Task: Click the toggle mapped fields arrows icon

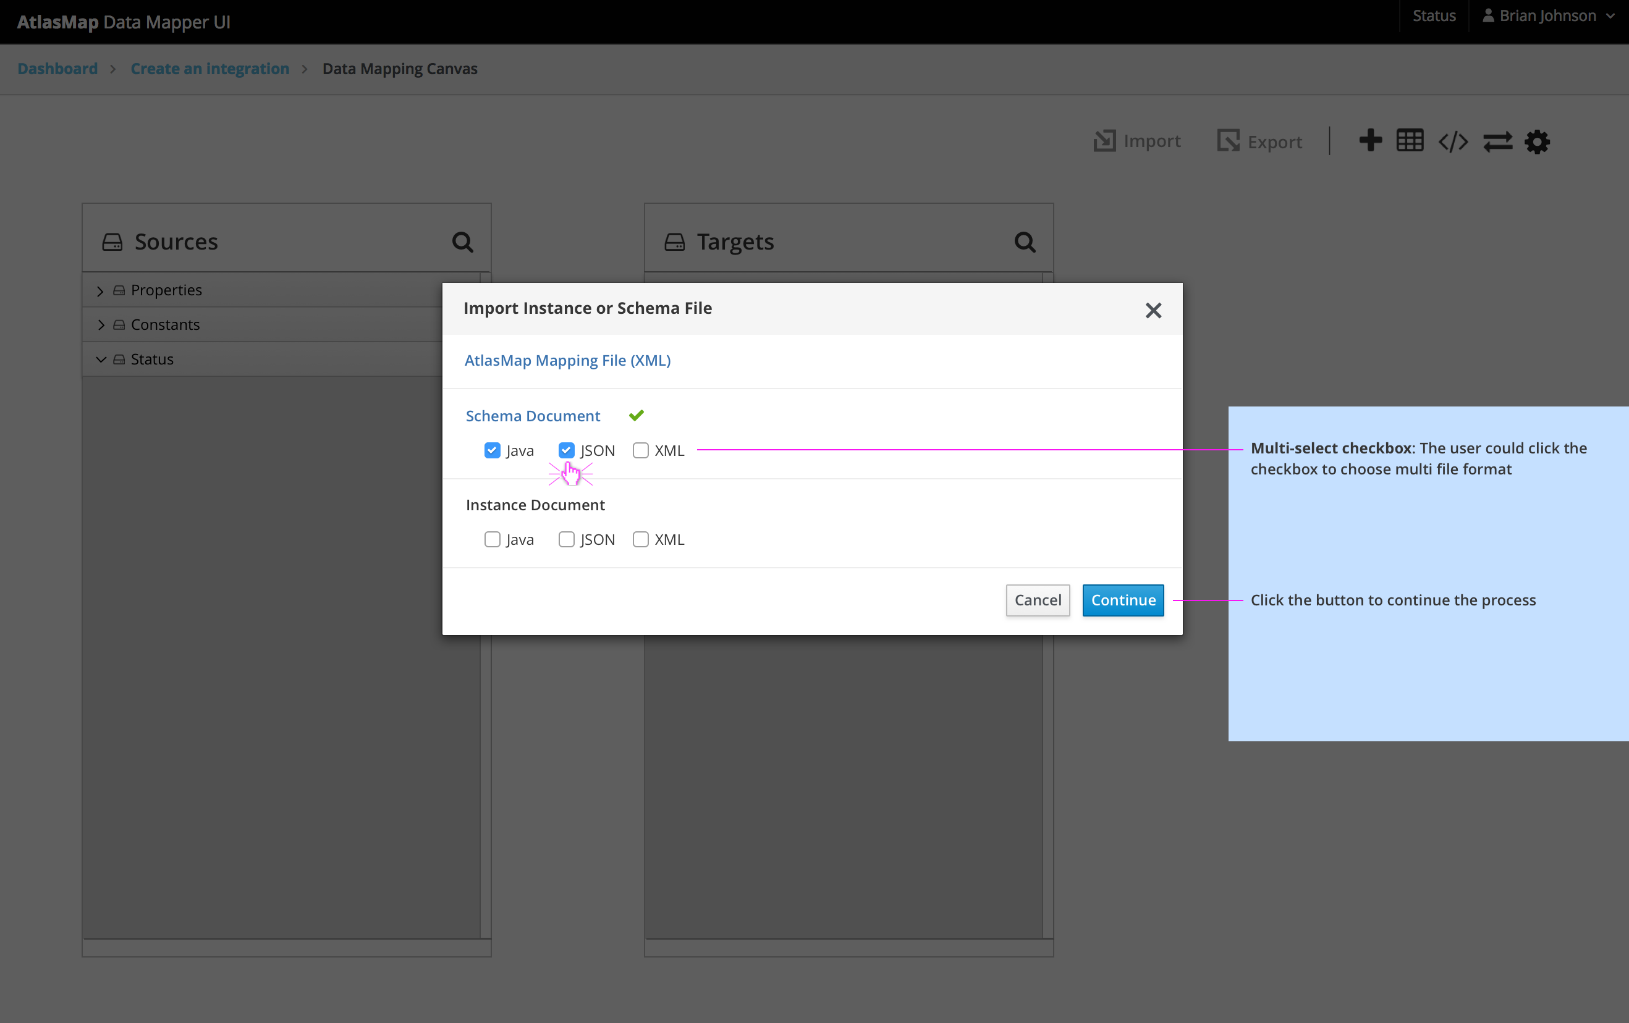Action: (1498, 141)
